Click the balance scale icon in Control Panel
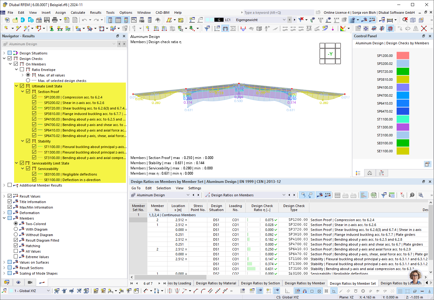 pos(370,173)
